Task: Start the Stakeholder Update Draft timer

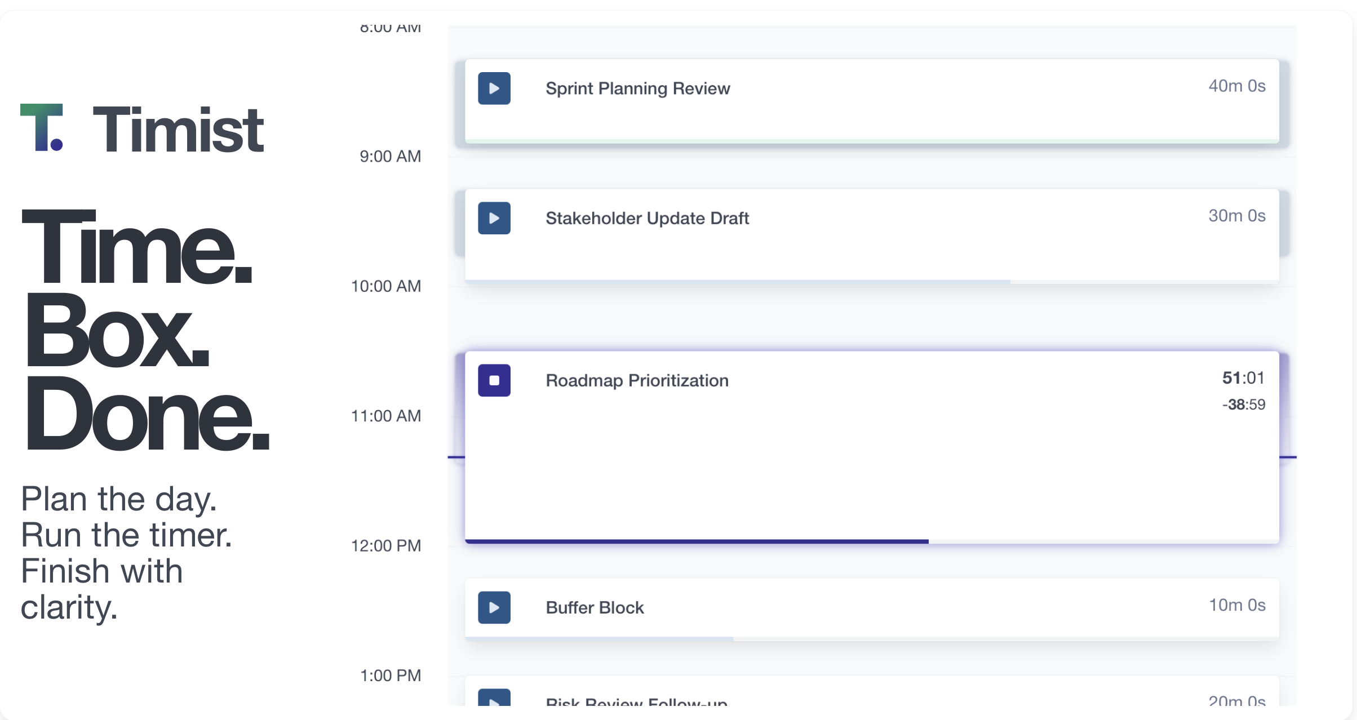Action: tap(494, 218)
